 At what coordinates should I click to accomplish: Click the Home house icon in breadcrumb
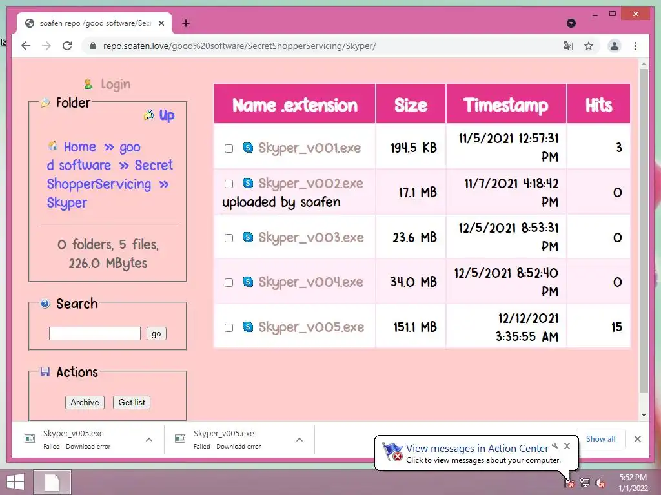pos(53,146)
